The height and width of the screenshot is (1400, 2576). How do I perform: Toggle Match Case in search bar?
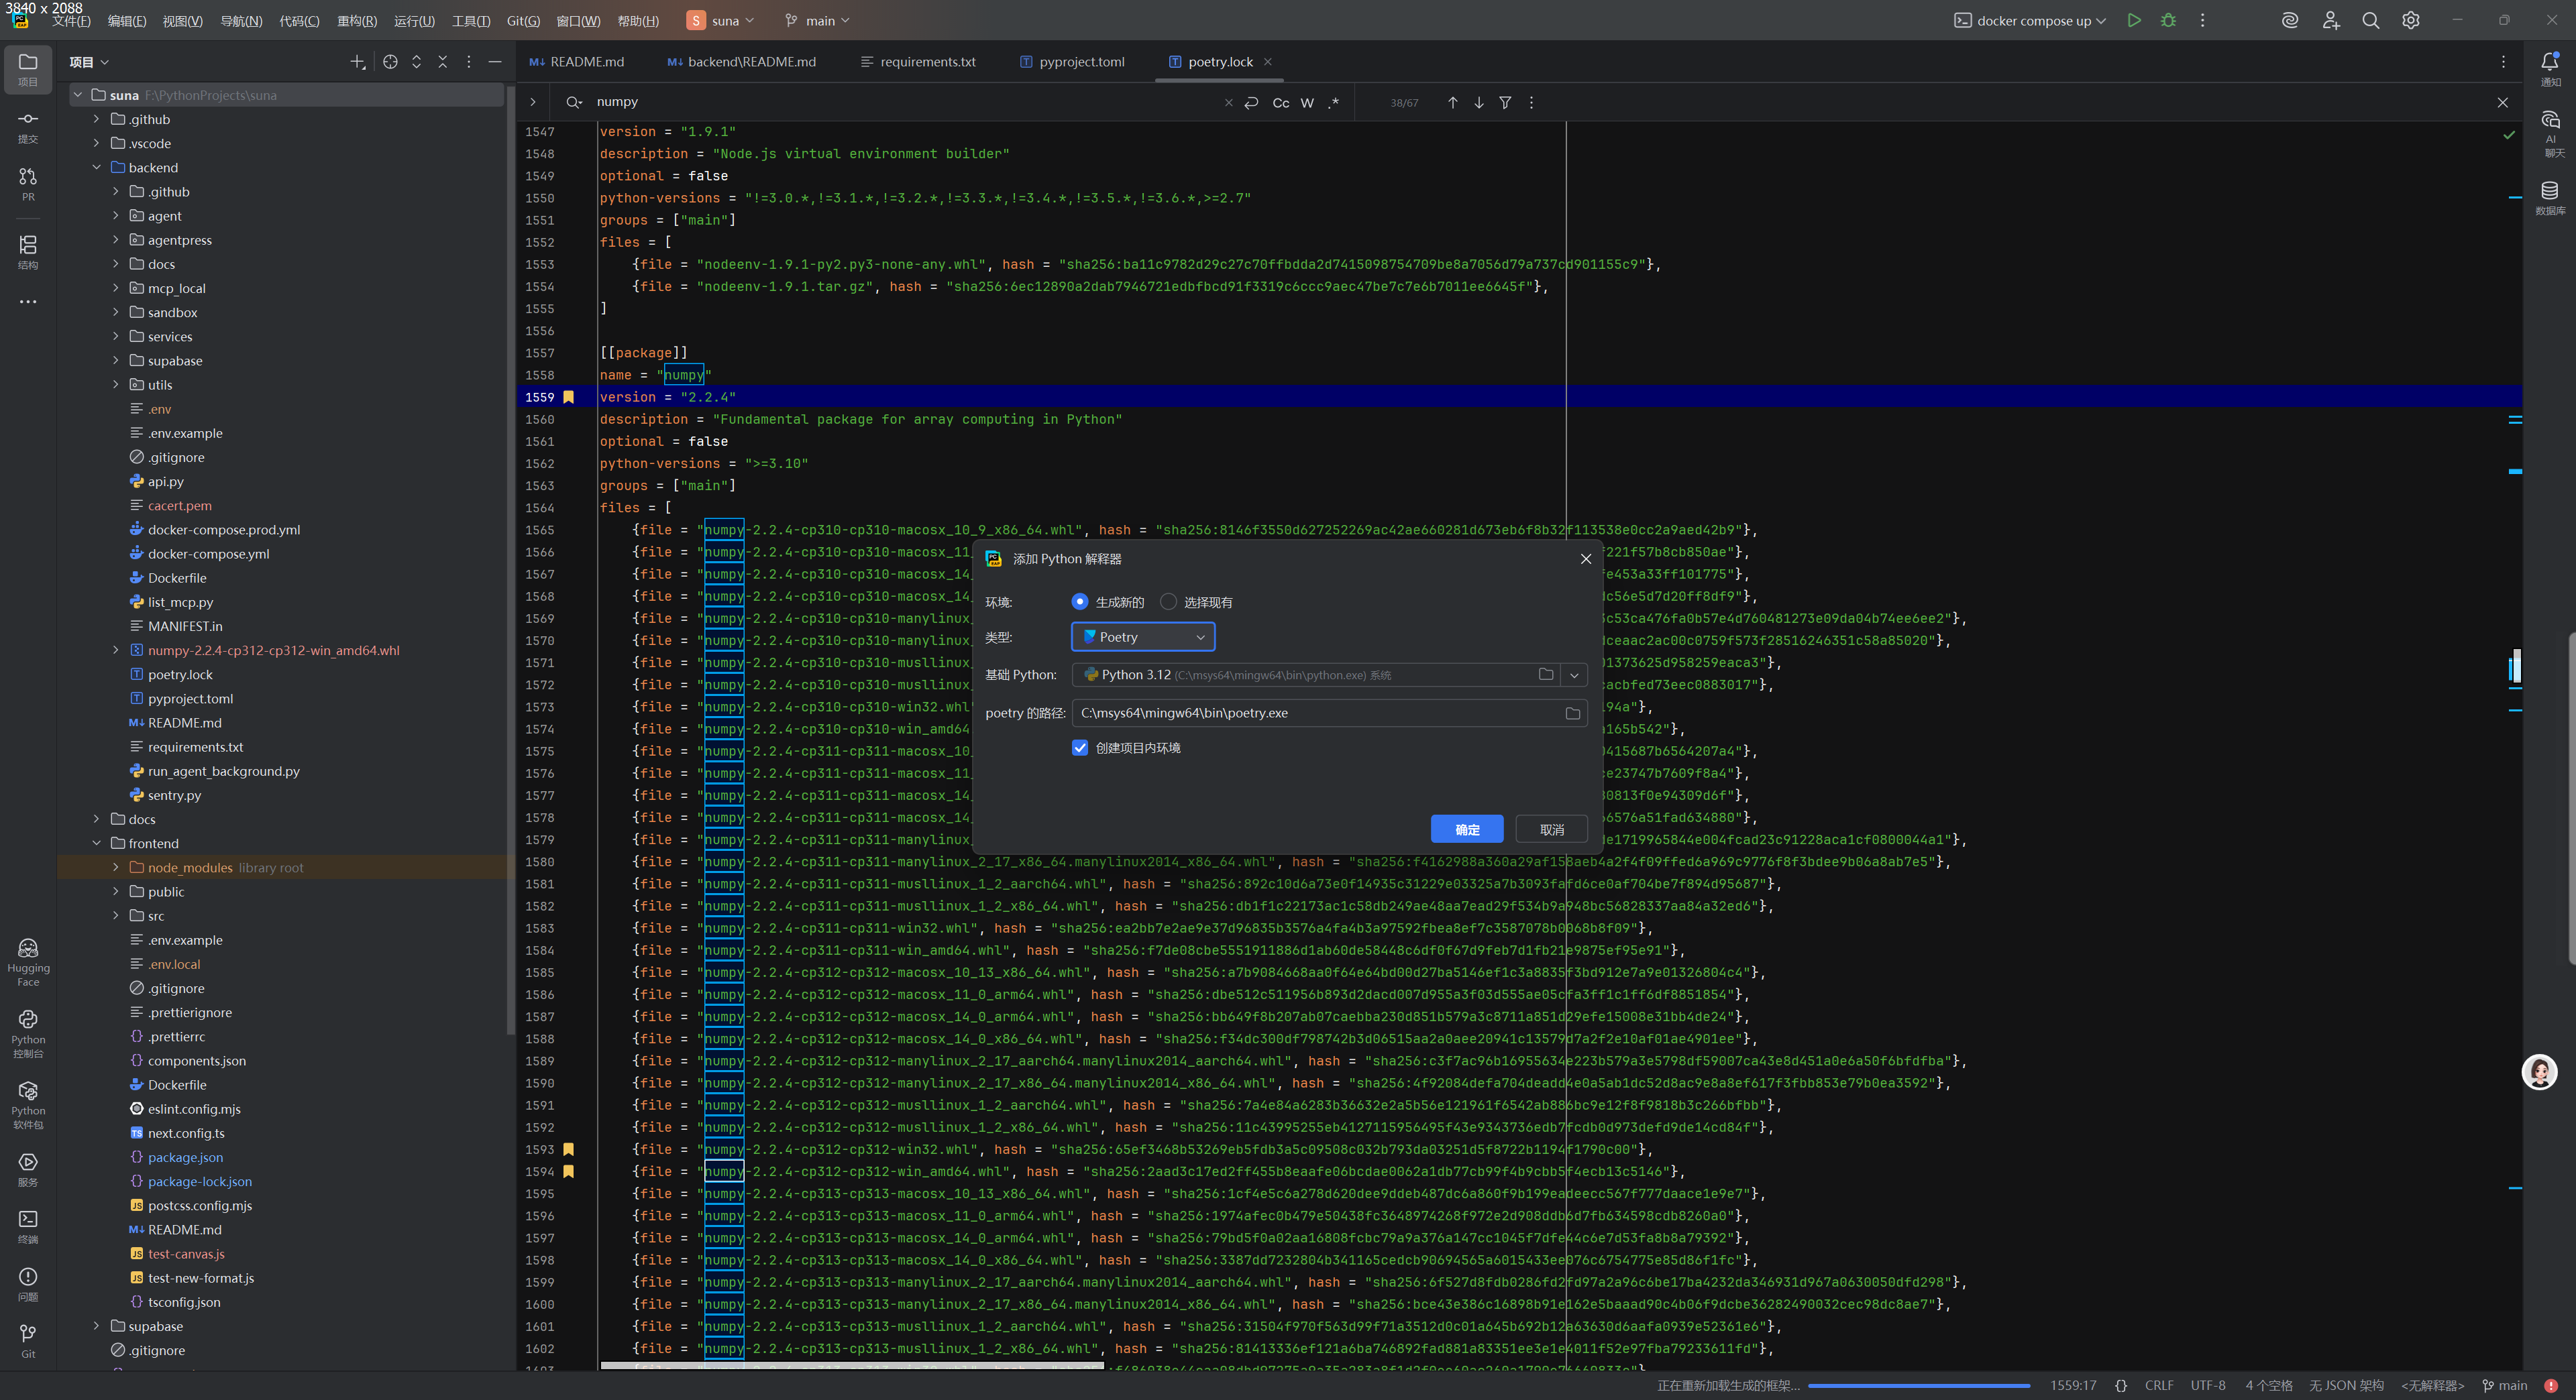(x=1280, y=102)
